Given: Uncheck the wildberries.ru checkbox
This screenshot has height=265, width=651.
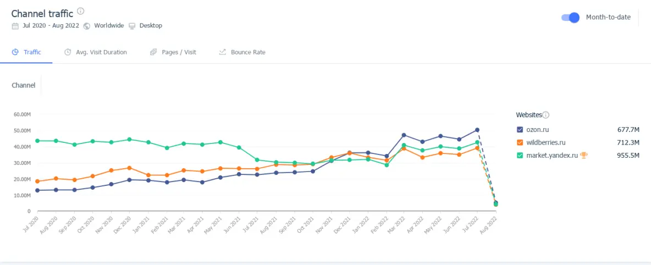Looking at the screenshot, I should point(520,143).
